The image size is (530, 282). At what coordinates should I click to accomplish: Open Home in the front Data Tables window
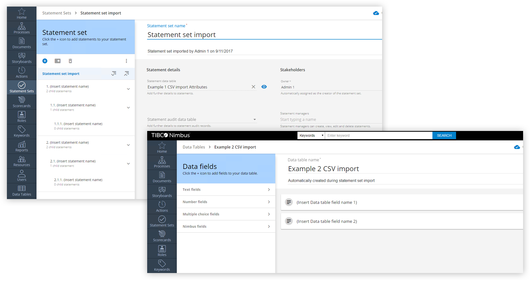(x=162, y=148)
